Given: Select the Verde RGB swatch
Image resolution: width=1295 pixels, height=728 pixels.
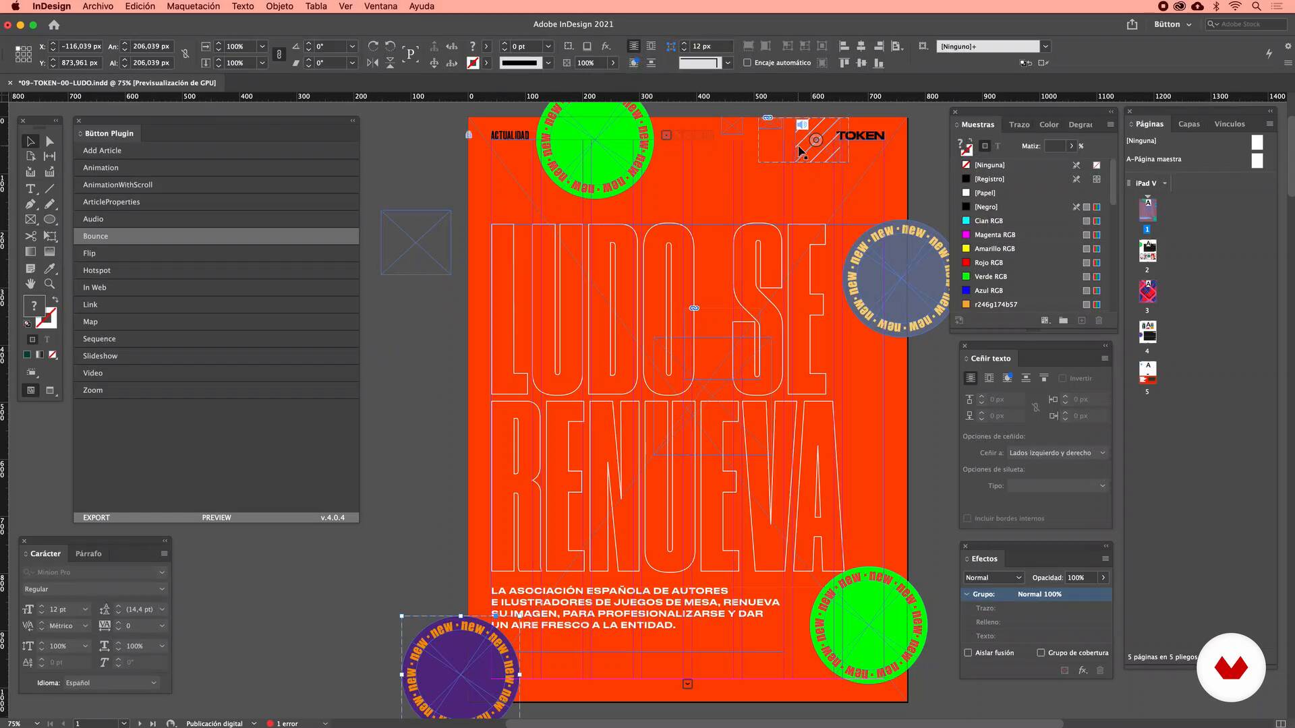Looking at the screenshot, I should 1033,276.
